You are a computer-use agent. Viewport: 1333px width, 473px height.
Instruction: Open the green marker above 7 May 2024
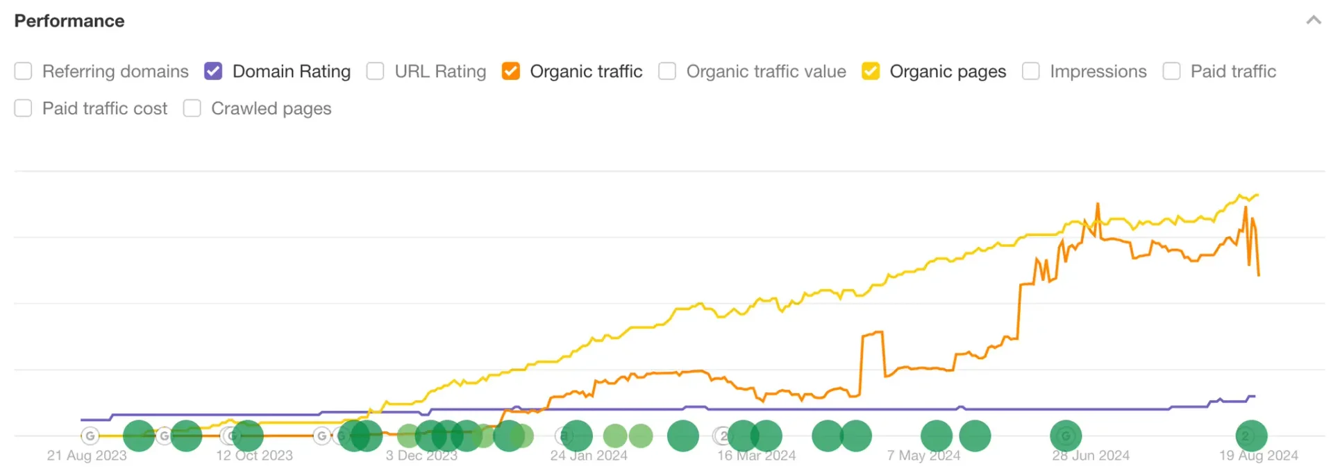click(936, 436)
